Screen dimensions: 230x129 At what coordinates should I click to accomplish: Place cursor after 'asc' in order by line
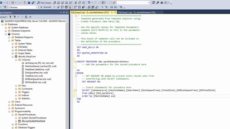[115, 96]
